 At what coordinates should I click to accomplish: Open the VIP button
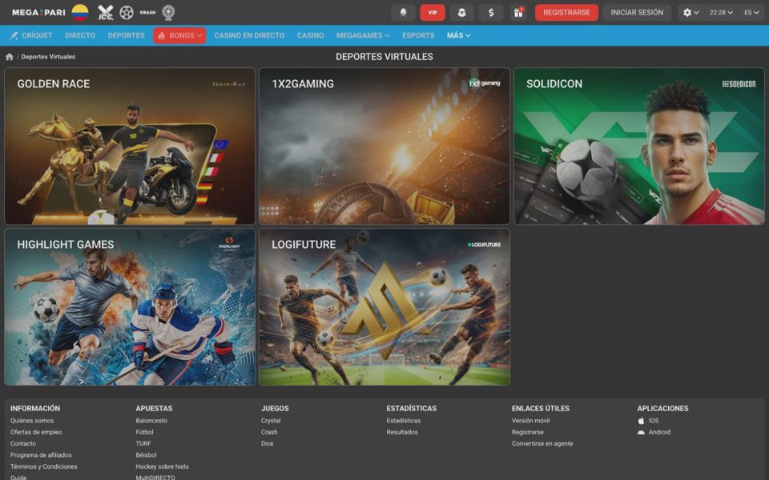pyautogui.click(x=433, y=12)
